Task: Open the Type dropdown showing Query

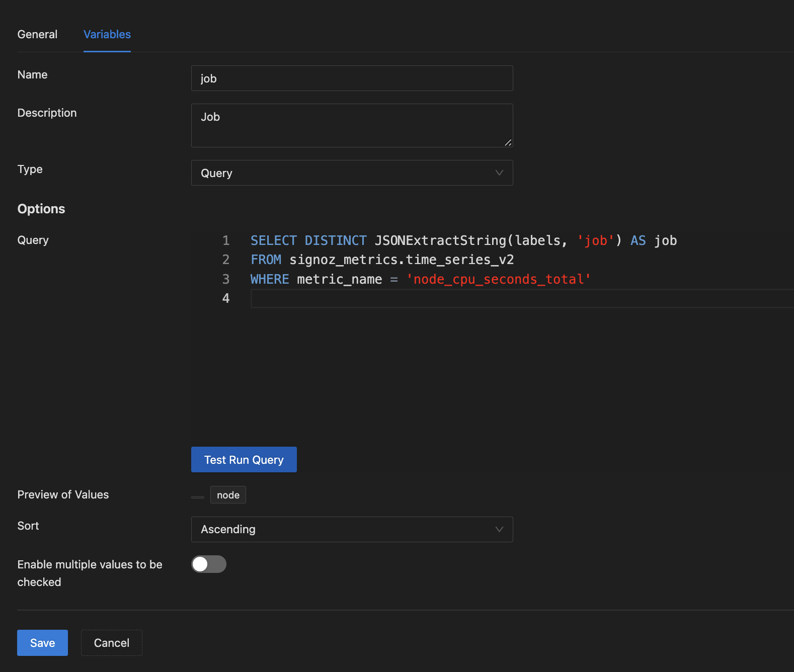Action: click(x=352, y=173)
